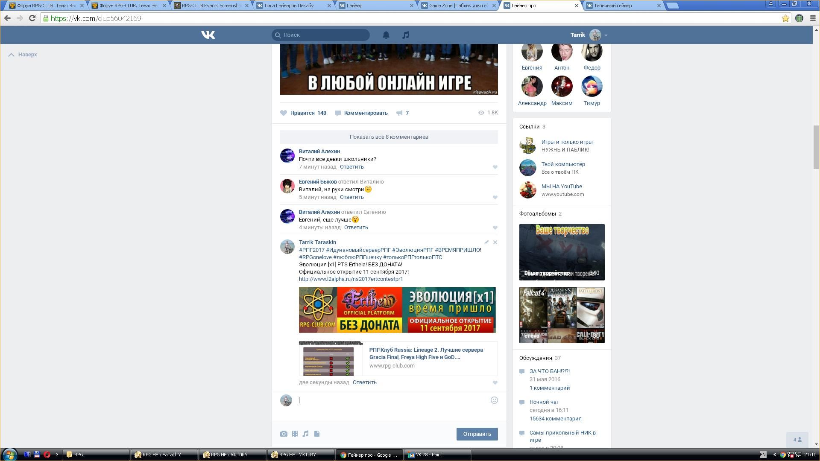
Task: Open Chrome menu hamburger icon
Action: tap(813, 18)
